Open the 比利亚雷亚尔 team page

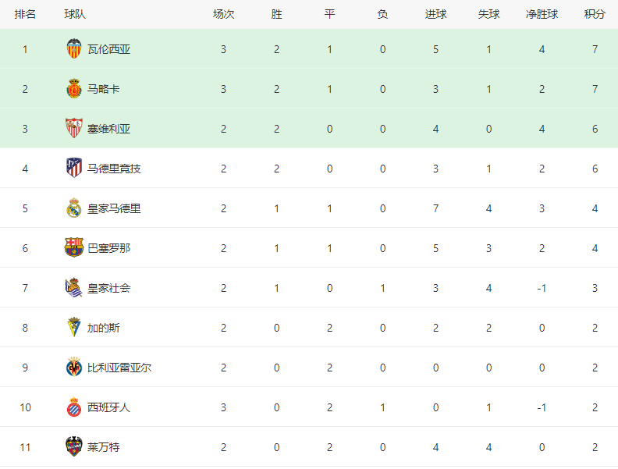click(119, 368)
